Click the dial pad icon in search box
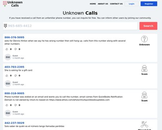162x130 pixels. click(5, 26)
